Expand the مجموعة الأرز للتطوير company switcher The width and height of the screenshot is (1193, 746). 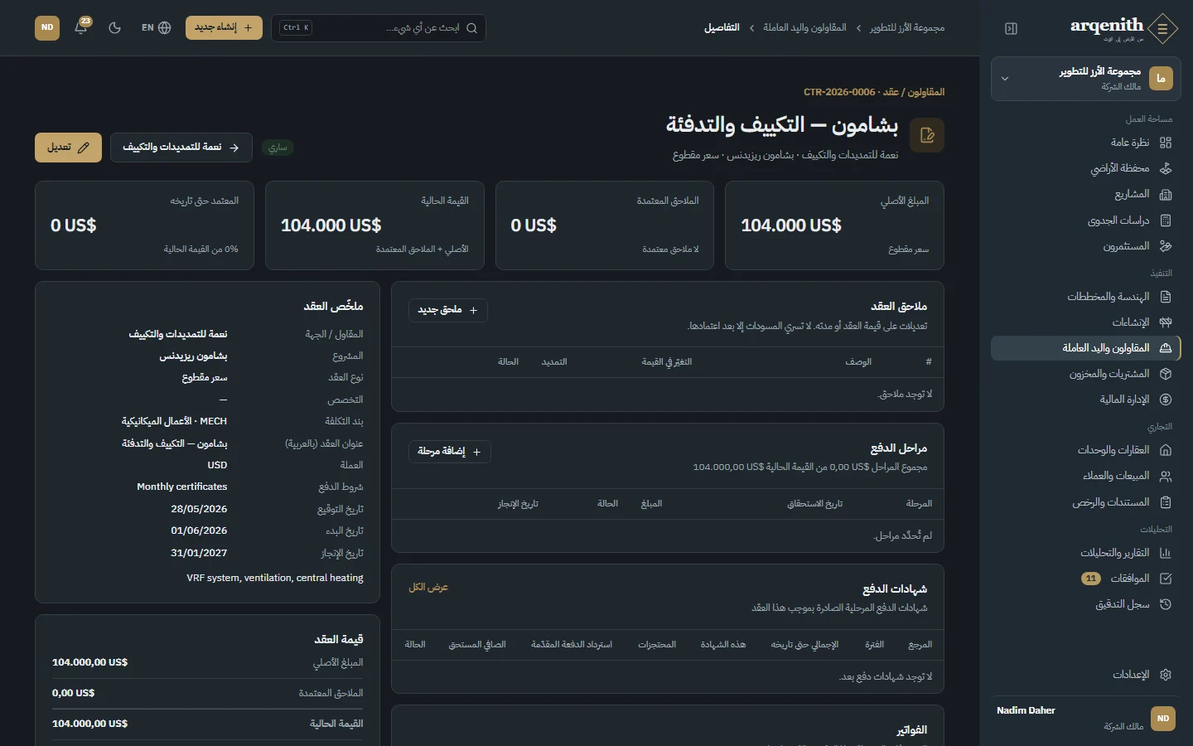1085,79
